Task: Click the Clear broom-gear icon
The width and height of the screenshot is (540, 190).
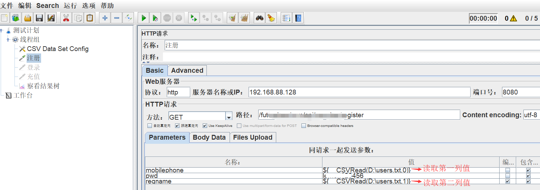Action: (x=233, y=18)
